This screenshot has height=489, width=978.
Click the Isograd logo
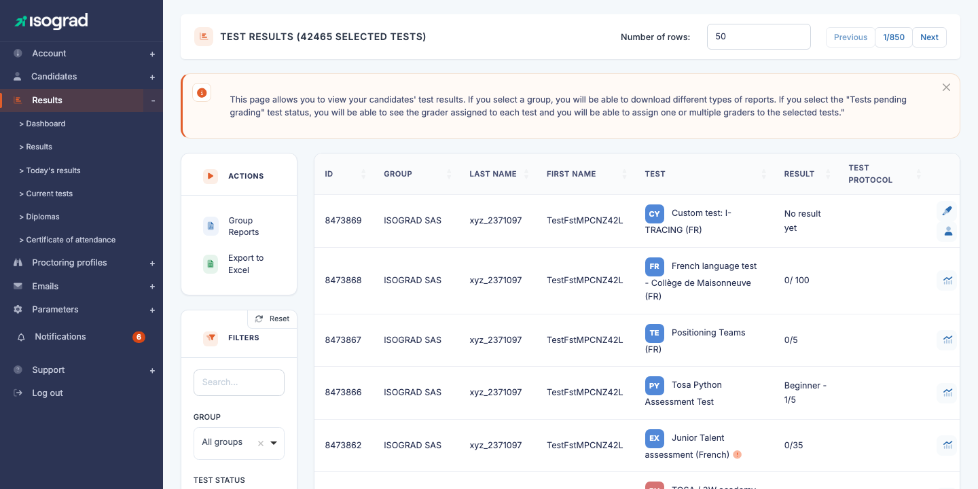pyautogui.click(x=52, y=21)
